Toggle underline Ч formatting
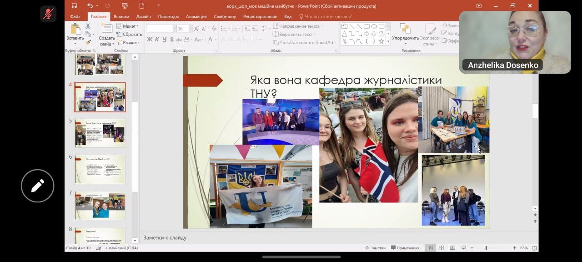 point(164,40)
